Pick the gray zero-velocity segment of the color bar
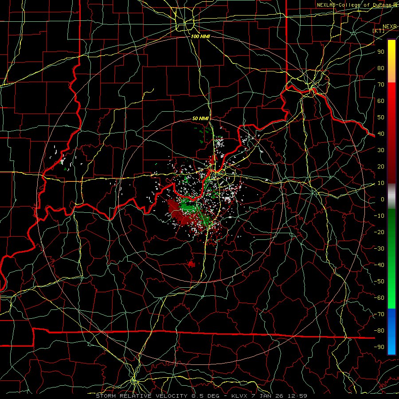Image resolution: width=399 pixels, height=399 pixels. (x=391, y=196)
